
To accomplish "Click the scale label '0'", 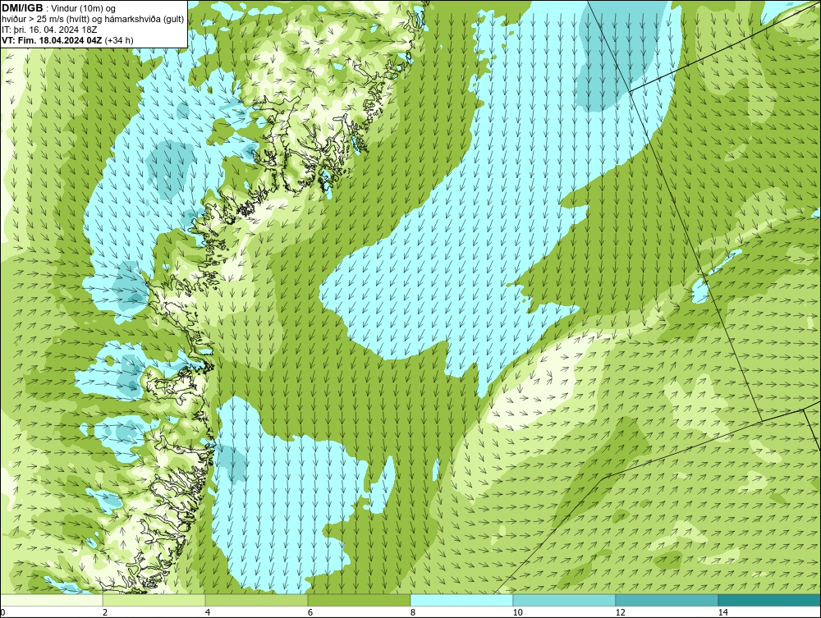I will click(x=2, y=613).
